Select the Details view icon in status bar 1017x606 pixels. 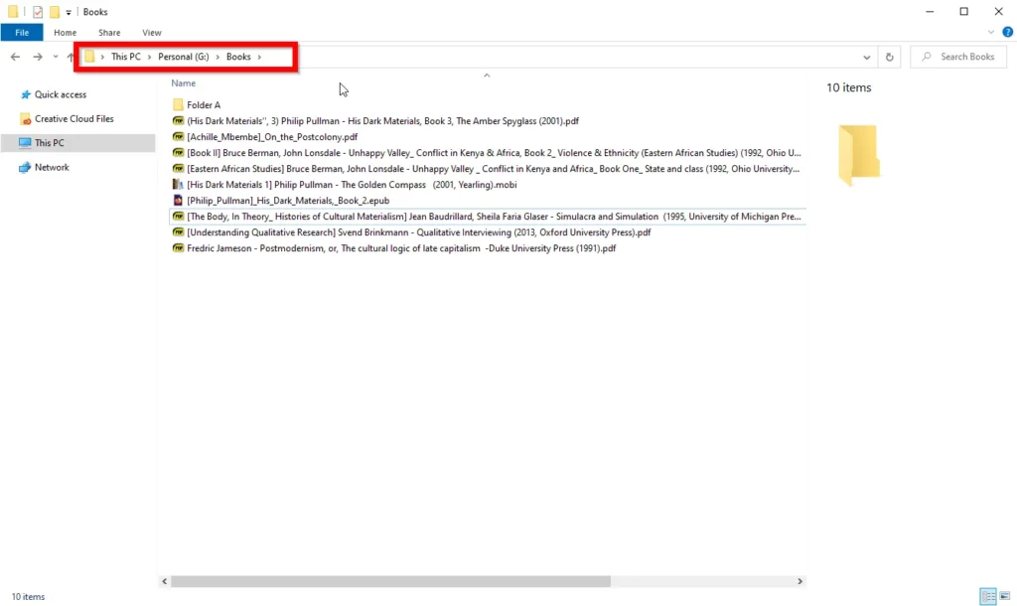988,597
